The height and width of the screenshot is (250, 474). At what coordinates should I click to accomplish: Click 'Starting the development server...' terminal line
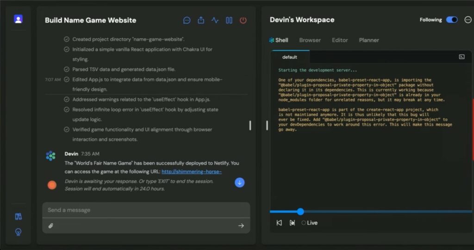click(x=318, y=70)
